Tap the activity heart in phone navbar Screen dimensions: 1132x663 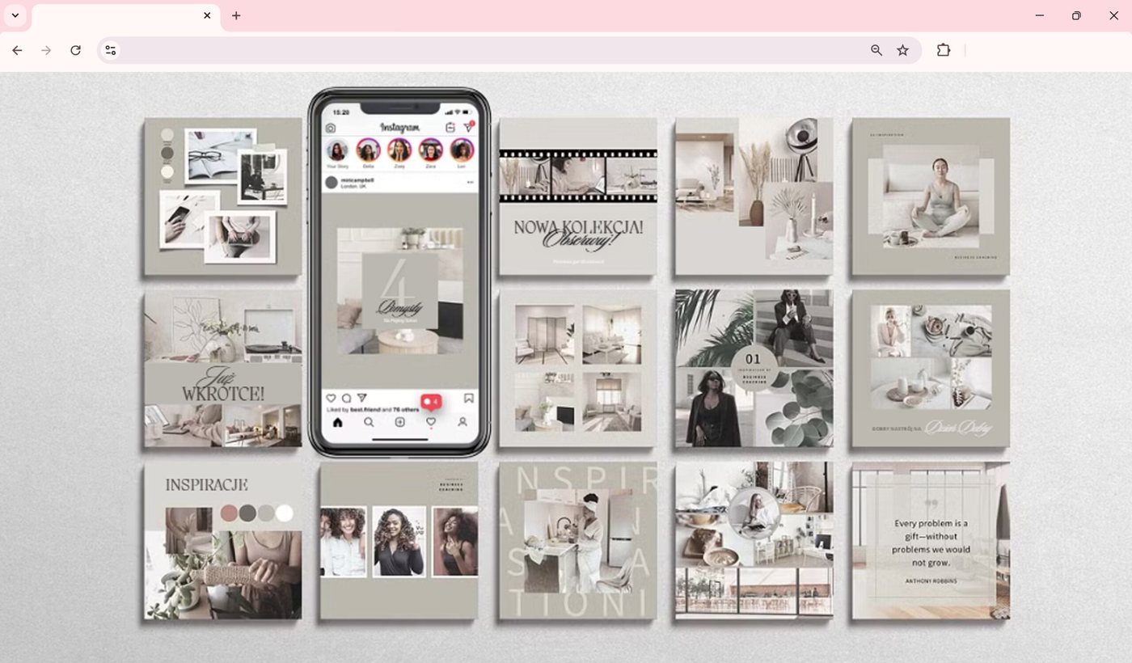coord(431,421)
